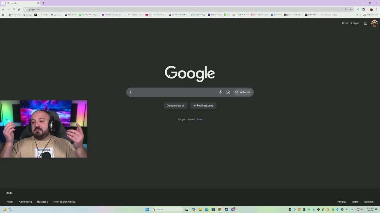This screenshot has width=380, height=213.
Task: Open Google Lens image search icon
Action: point(228,92)
